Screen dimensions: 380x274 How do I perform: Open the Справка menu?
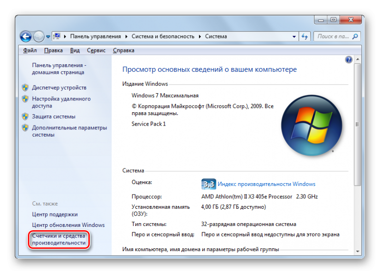pos(123,50)
